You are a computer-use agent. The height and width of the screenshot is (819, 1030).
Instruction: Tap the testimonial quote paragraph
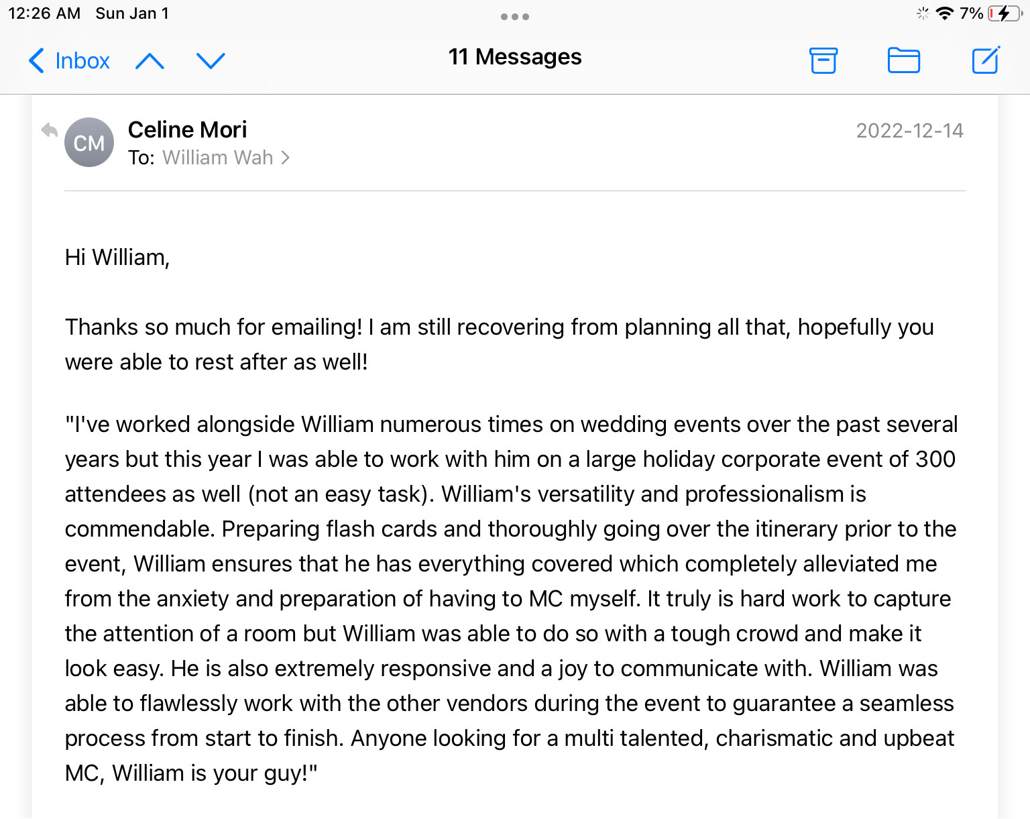(x=510, y=598)
